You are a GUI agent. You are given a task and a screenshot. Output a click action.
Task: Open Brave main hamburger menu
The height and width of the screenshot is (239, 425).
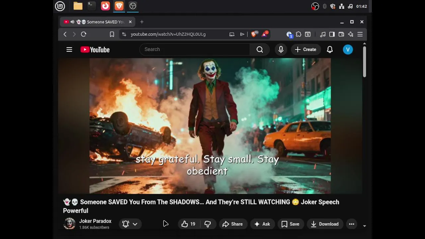[360, 34]
